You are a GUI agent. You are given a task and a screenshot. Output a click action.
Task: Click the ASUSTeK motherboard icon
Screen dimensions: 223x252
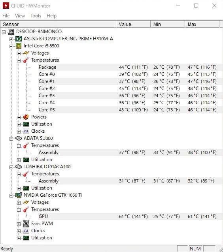tap(19, 39)
